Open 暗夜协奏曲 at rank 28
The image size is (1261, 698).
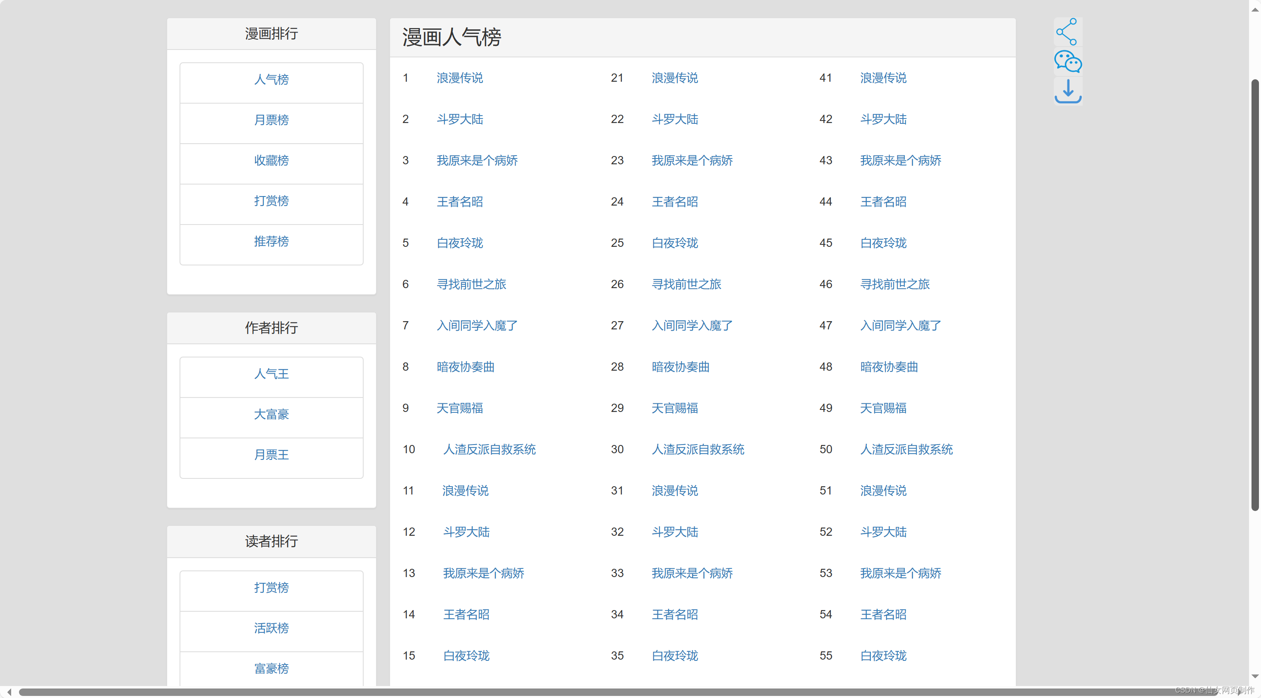click(680, 367)
